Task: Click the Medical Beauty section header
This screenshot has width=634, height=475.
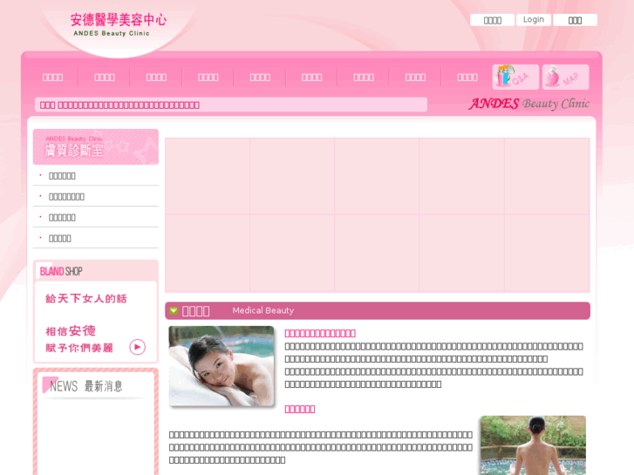Action: (x=378, y=310)
